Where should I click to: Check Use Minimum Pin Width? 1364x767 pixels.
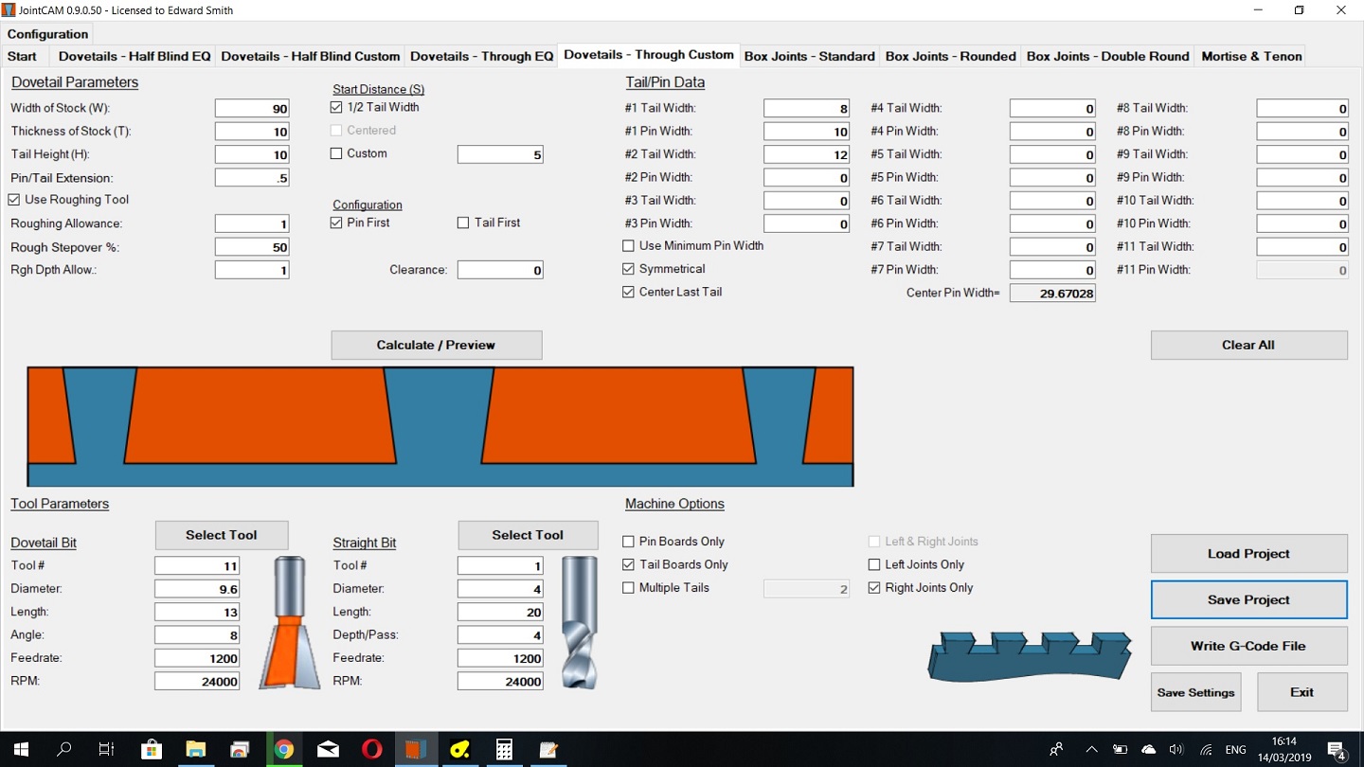[628, 246]
